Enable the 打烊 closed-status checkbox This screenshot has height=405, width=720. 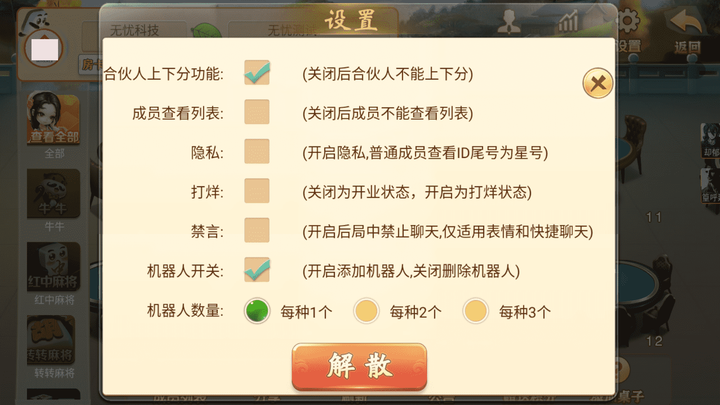click(x=257, y=191)
